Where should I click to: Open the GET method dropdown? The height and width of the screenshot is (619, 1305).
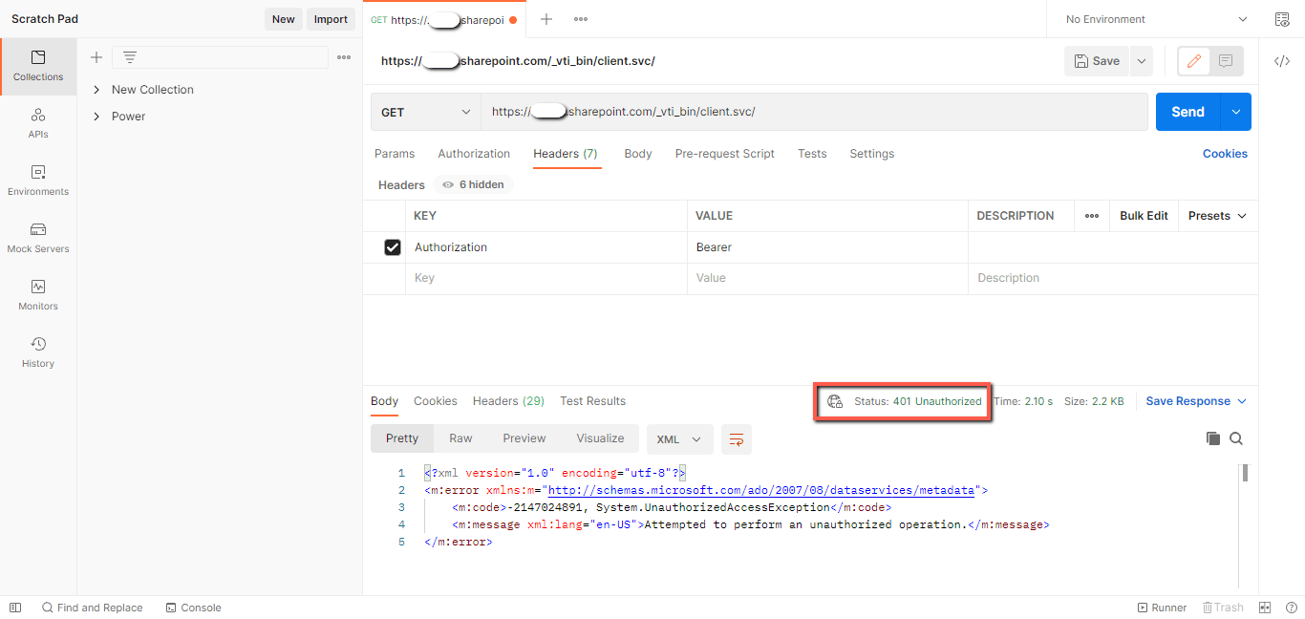(426, 112)
